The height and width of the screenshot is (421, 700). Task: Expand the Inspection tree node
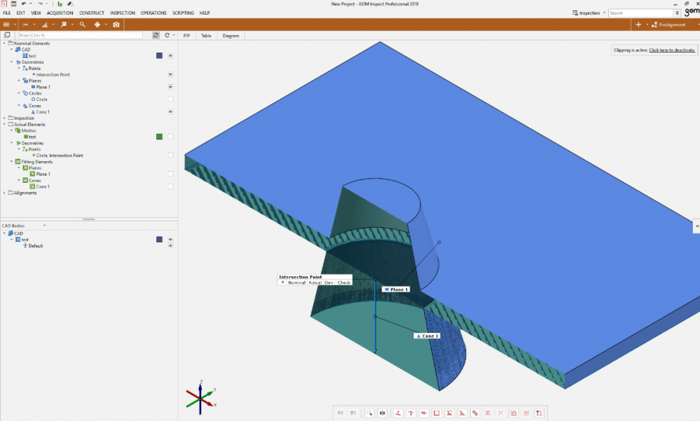coord(4,118)
